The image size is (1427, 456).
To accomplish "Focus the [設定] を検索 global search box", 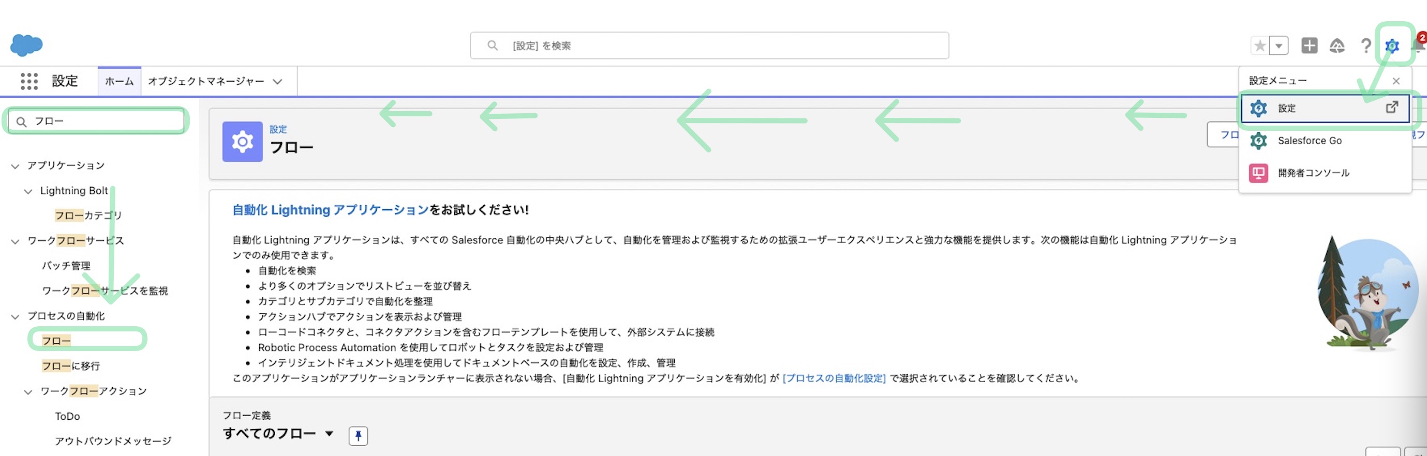I will pos(709,45).
